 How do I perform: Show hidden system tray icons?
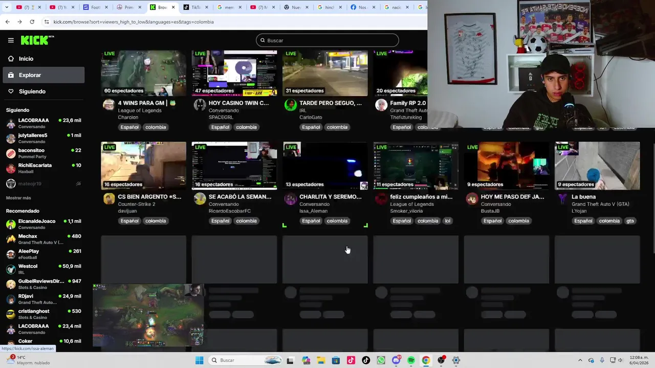[580, 360]
